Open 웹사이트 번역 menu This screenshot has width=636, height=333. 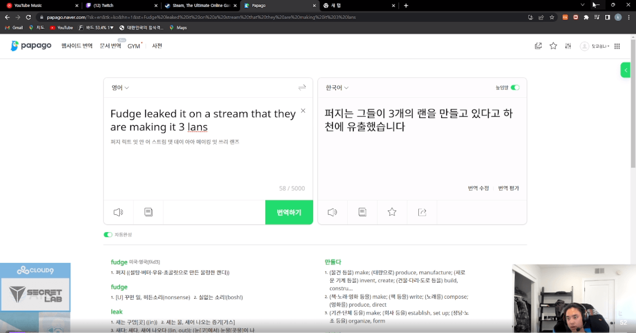[77, 46]
